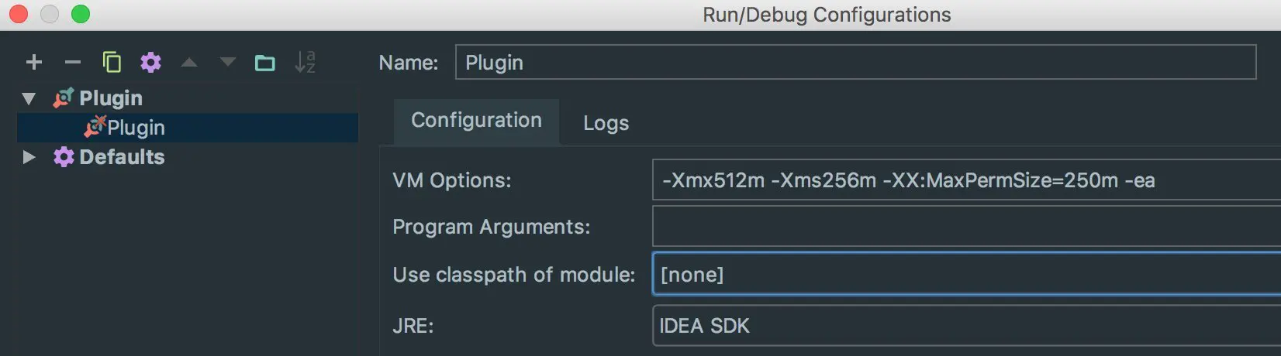Select the Defaults tree item
The width and height of the screenshot is (1281, 356).
121,157
